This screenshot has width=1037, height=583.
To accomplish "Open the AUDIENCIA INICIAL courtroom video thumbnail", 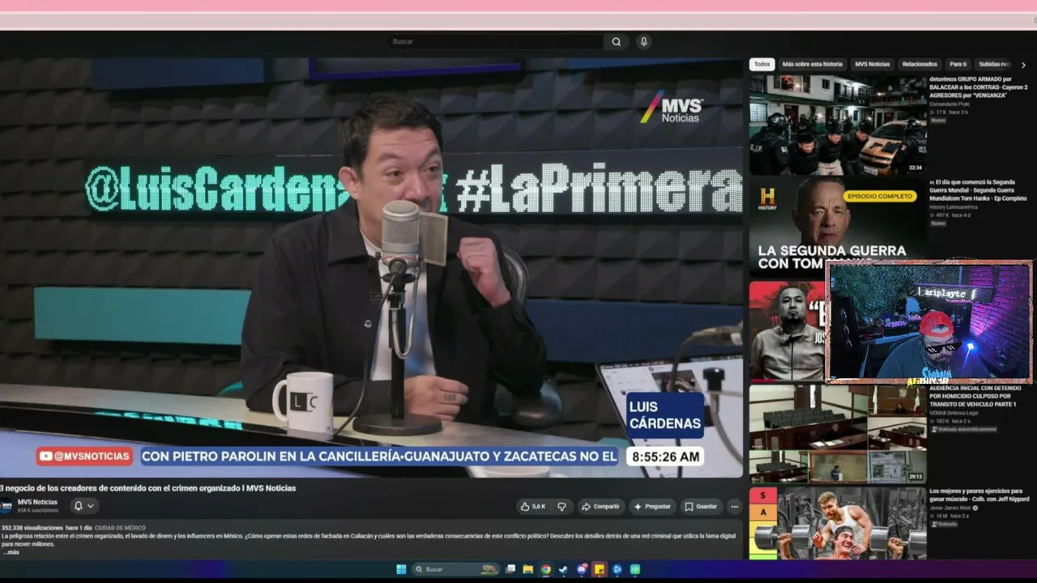I will pyautogui.click(x=838, y=433).
